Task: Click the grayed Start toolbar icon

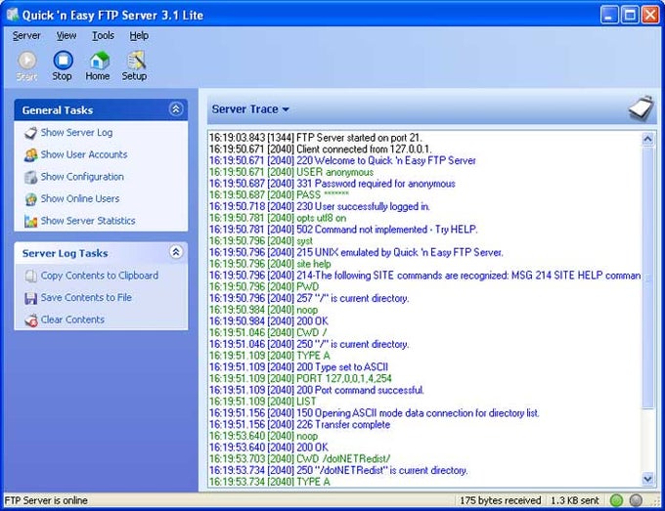Action: point(26,61)
